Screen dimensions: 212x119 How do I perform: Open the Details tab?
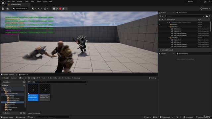[163, 54]
